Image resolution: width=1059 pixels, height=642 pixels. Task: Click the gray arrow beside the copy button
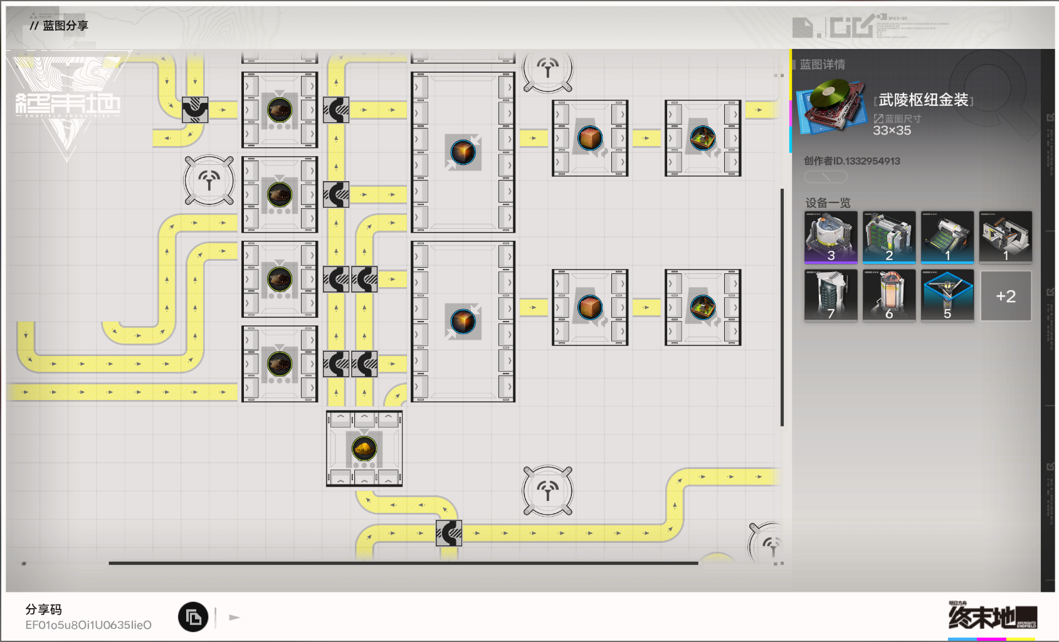point(234,618)
